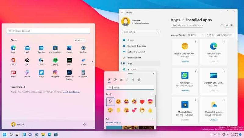
Task: Open Xbox pinned app
Action: tap(27, 61)
